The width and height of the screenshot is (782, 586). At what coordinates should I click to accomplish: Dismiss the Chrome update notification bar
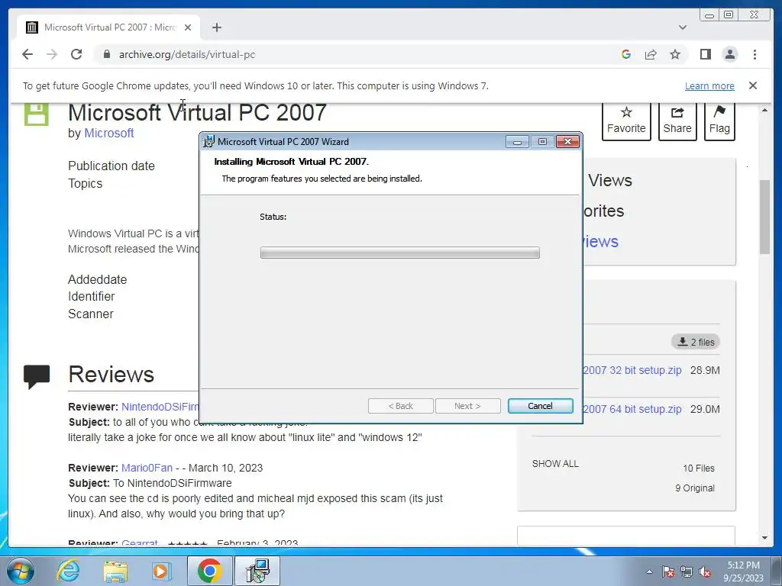click(752, 85)
